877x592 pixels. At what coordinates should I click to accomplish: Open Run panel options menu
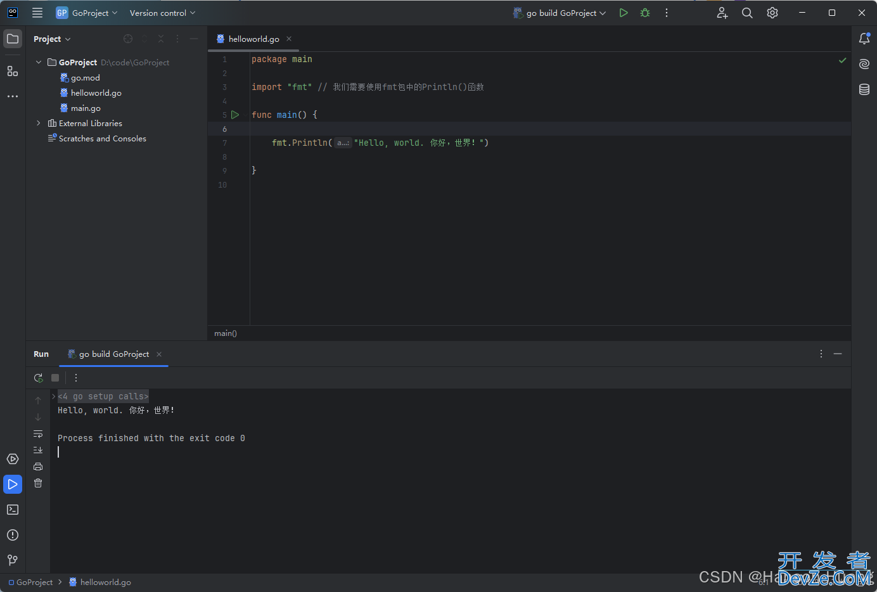(x=821, y=354)
